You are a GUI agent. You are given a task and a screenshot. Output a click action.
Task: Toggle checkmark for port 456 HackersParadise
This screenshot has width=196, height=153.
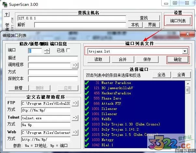pyautogui.click(x=87, y=93)
